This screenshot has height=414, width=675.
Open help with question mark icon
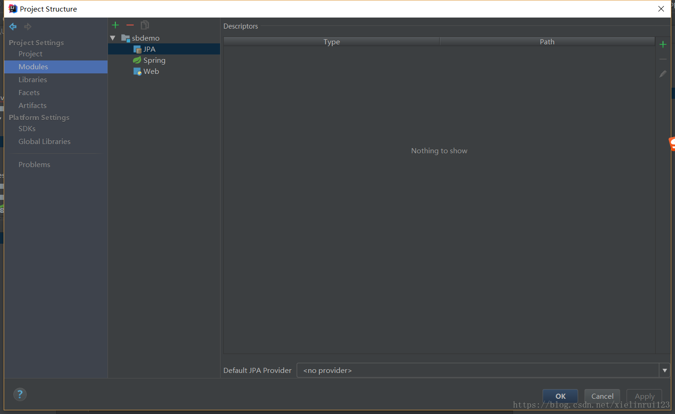point(20,394)
